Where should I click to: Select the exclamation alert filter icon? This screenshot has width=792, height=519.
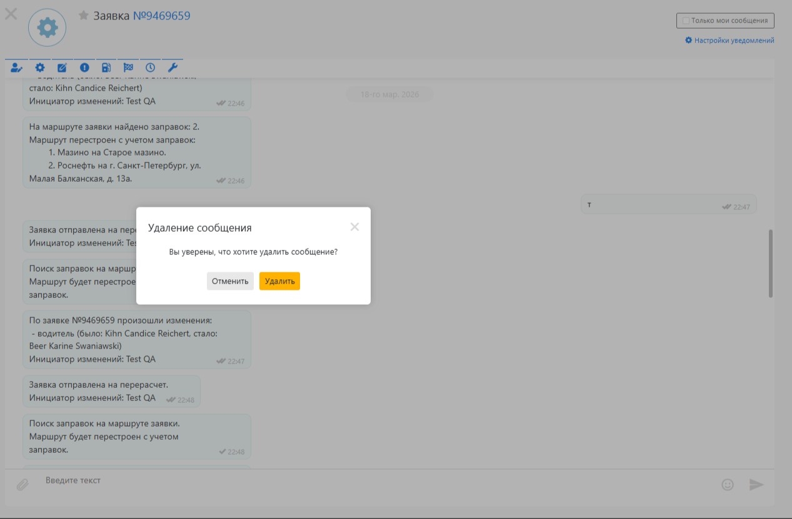tap(84, 67)
